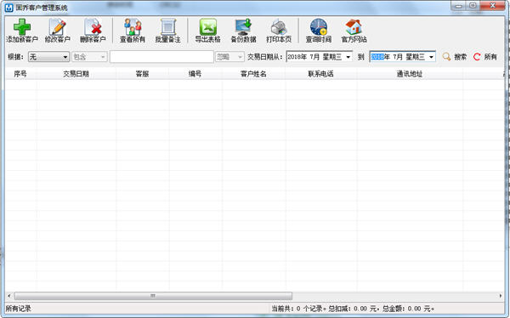
Task: Click the 编号 column header
Action: (195, 74)
